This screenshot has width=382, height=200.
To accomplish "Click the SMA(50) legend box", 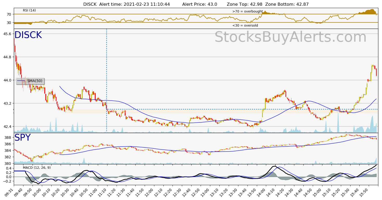I will click(30, 81).
